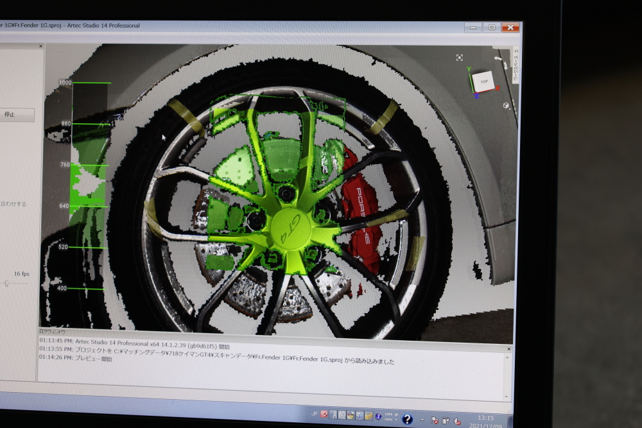Click the muted volume tray icon
Viewport: 642px width, 428px height.
457,421
